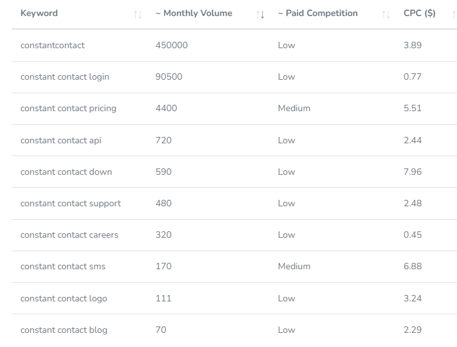Image resolution: width=457 pixels, height=347 pixels.
Task: Click the CPC column sort arrow icon
Action: pyautogui.click(x=454, y=14)
